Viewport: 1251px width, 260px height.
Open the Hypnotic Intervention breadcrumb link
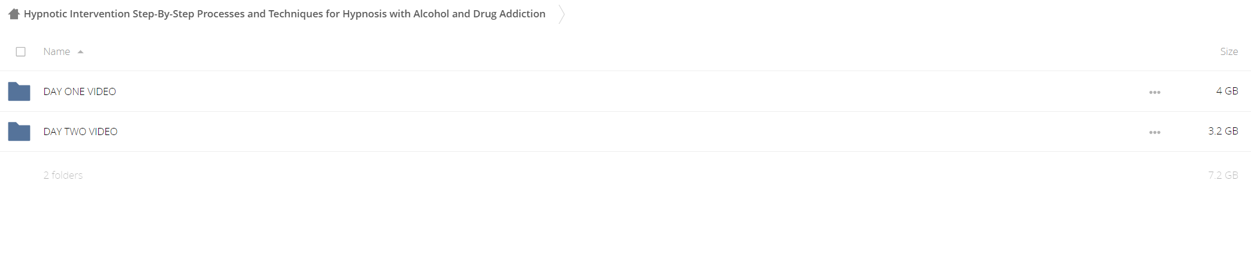coord(284,14)
